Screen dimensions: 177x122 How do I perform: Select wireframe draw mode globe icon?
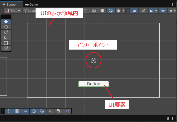86,11
